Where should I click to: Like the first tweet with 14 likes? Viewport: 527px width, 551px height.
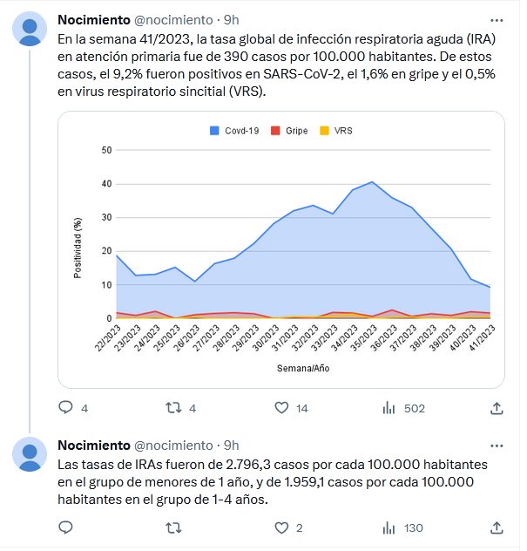(x=282, y=407)
